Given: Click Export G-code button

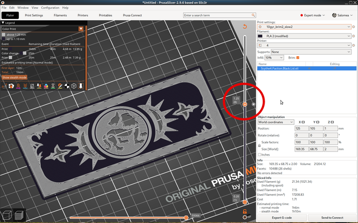Looking at the screenshot, I should pos(282,218).
